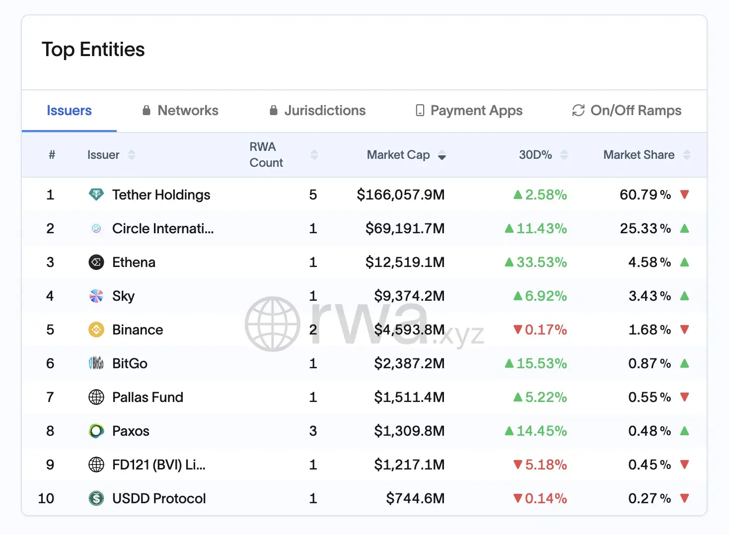Viewport: 729px width, 535px height.
Task: Click the green up arrow in Ethena's market share
Action: (685, 262)
